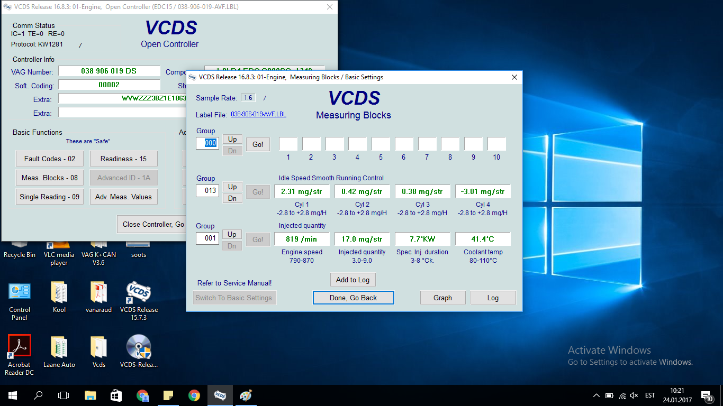Click Up for the group 000 row
Image resolution: width=723 pixels, height=406 pixels.
[x=232, y=139]
